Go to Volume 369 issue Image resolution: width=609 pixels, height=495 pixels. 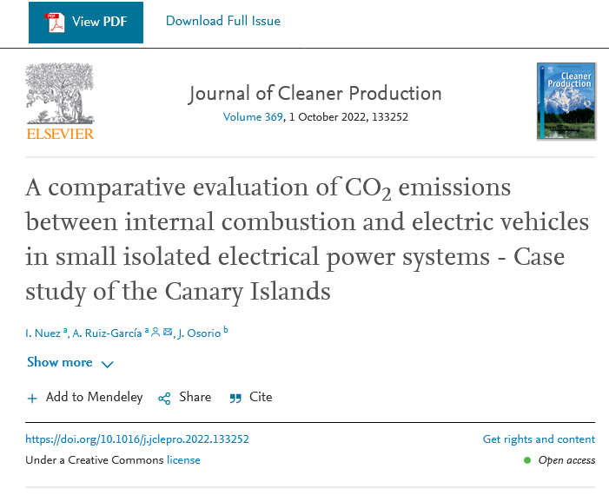(253, 117)
